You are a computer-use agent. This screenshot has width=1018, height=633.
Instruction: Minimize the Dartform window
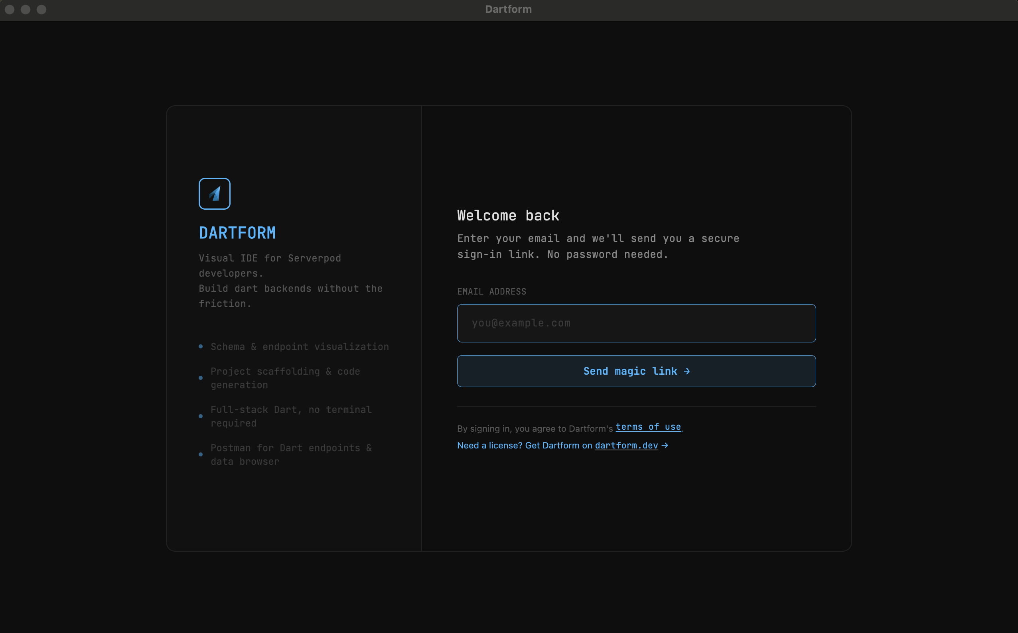(x=25, y=9)
